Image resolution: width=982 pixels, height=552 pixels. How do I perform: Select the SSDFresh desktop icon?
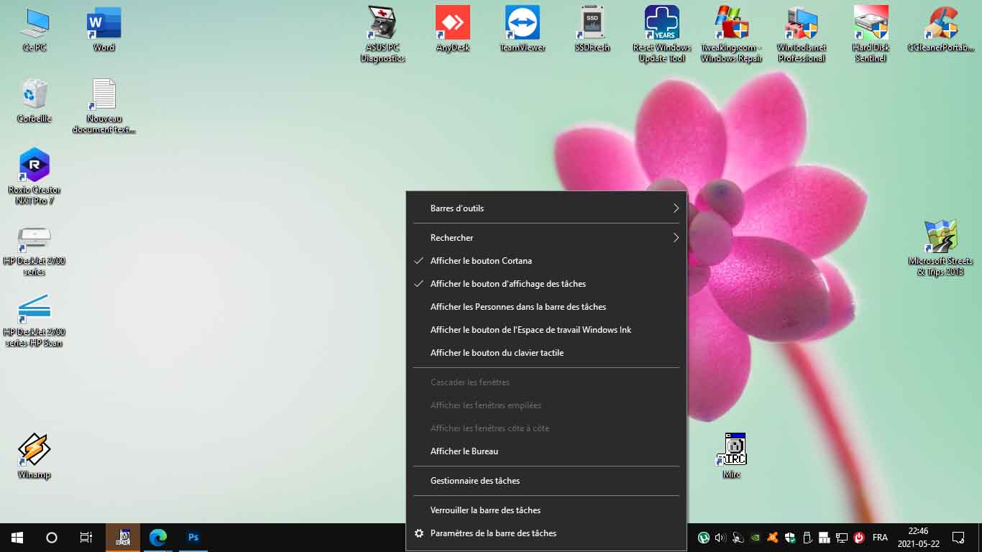pyautogui.click(x=592, y=30)
